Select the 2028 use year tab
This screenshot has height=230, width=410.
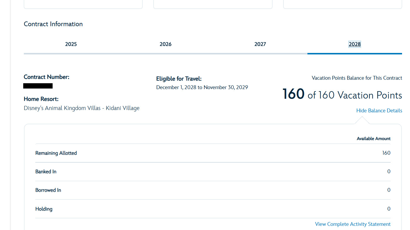click(355, 44)
